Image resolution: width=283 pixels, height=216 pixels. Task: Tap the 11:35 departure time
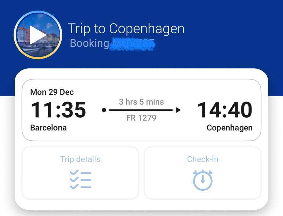58,110
